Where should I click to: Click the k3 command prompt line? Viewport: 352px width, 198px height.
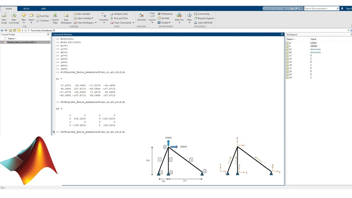(x=90, y=132)
